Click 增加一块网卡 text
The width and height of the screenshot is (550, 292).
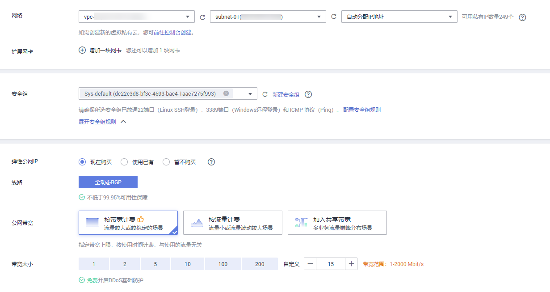105,51
